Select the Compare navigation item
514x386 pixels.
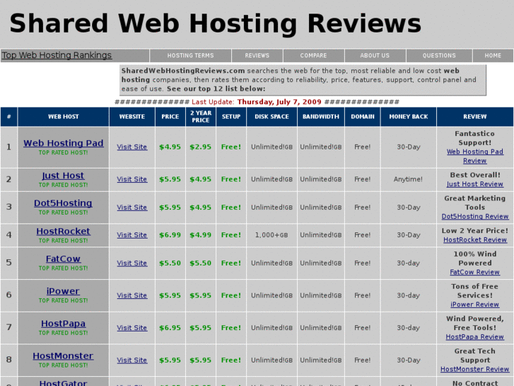tap(313, 55)
